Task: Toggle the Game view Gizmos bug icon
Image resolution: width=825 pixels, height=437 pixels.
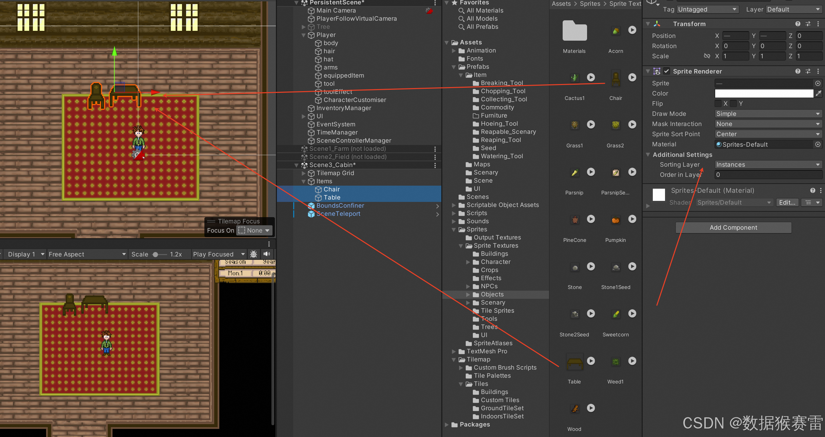Action: click(254, 254)
